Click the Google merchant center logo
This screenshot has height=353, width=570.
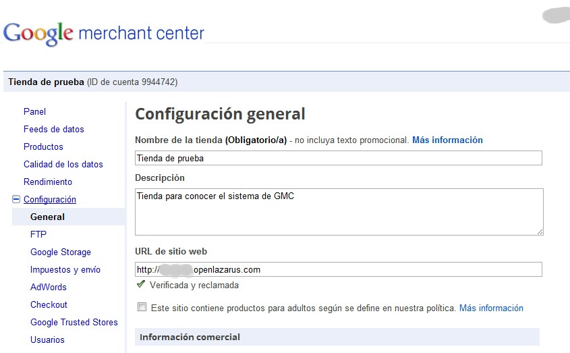tap(104, 34)
